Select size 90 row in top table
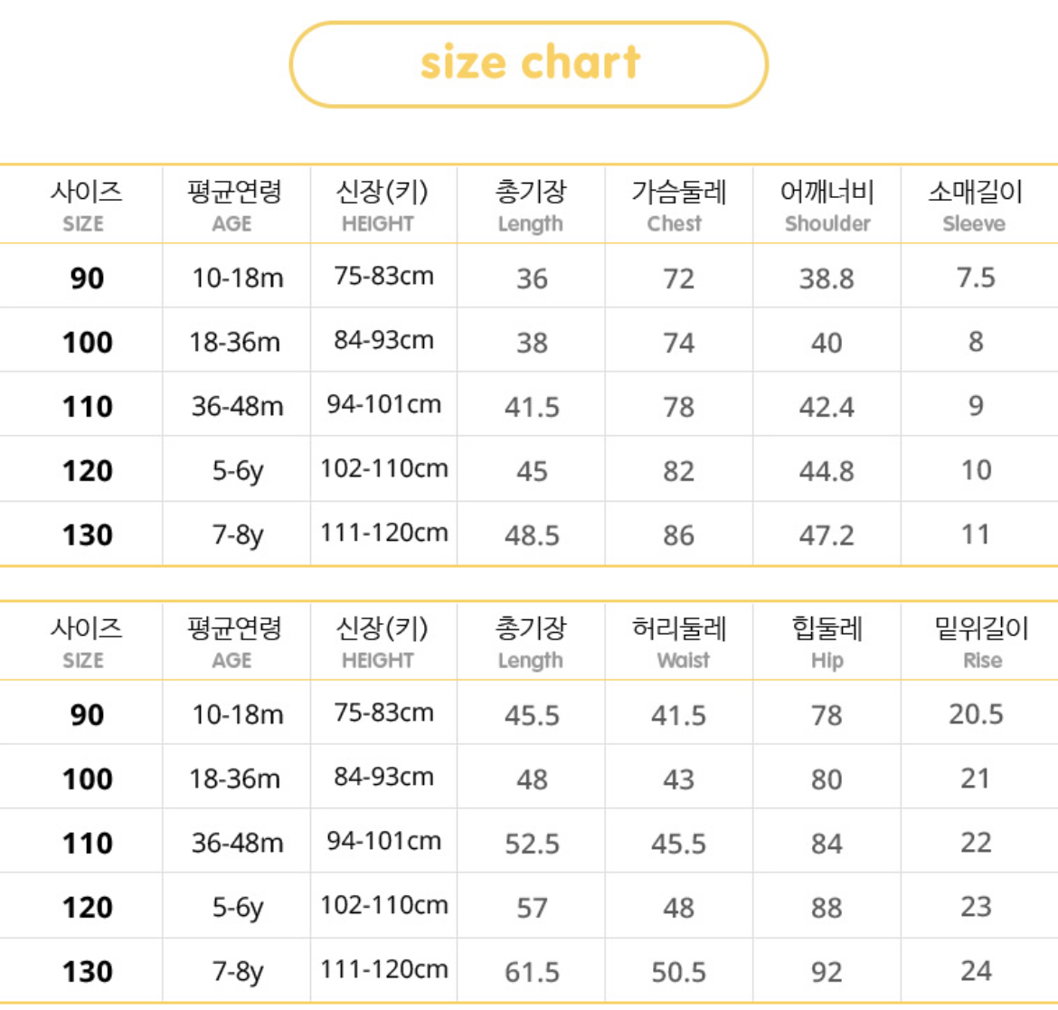Image resolution: width=1058 pixels, height=1010 pixels. pyautogui.click(x=87, y=278)
